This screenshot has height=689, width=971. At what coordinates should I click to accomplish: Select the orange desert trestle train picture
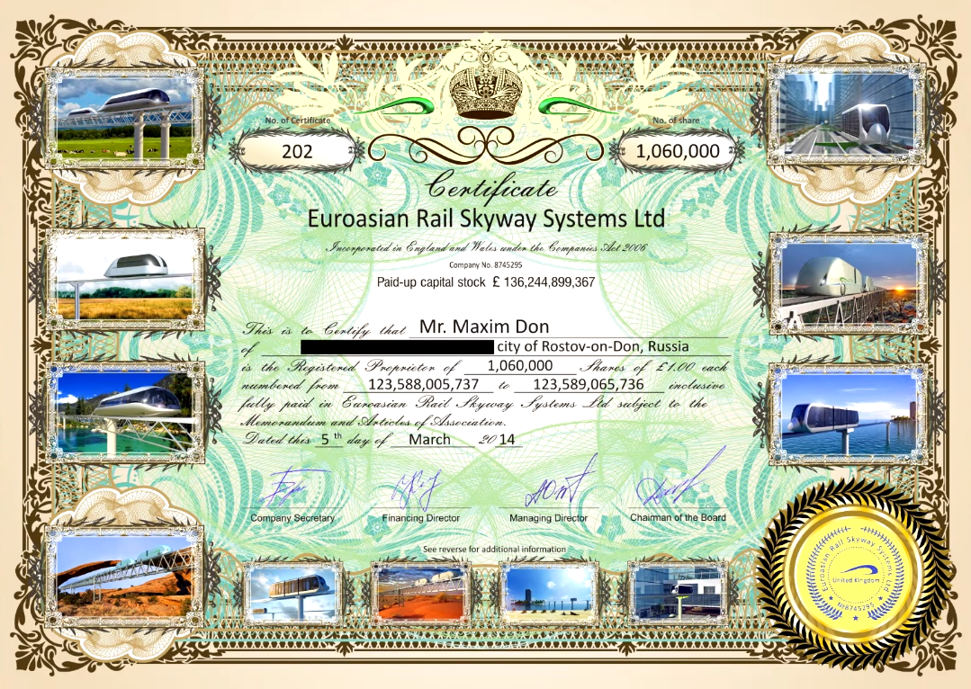[422, 595]
